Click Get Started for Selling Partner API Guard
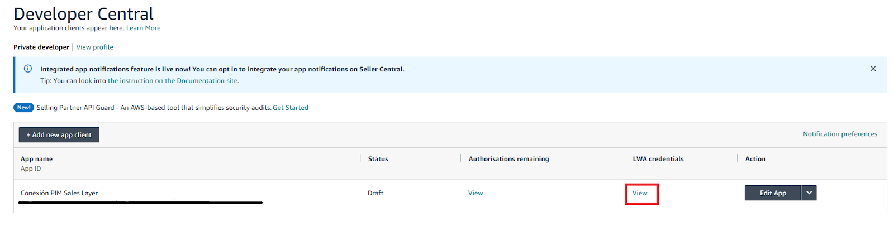This screenshot has width=894, height=226. (x=290, y=108)
